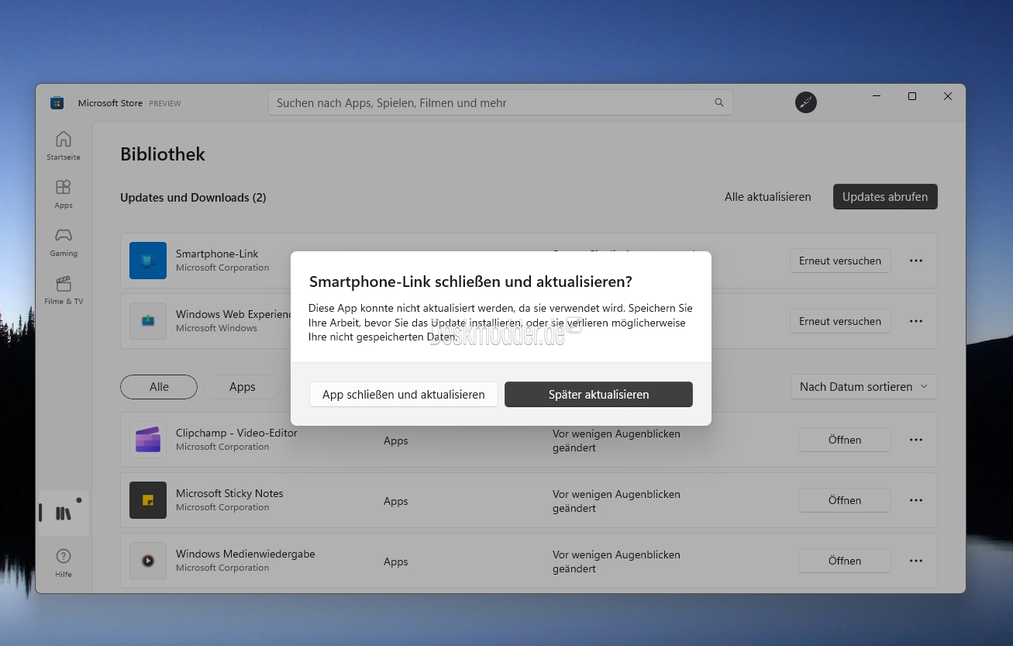Click the Microsoft Store logo icon
The image size is (1013, 646).
[x=57, y=103]
